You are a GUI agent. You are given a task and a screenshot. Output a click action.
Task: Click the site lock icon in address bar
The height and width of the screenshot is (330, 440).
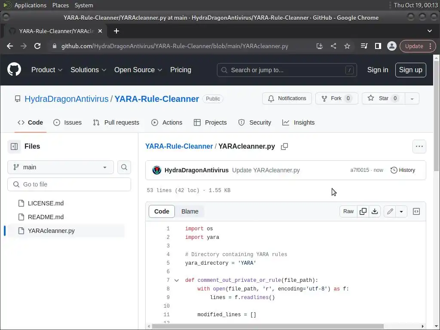[55, 46]
